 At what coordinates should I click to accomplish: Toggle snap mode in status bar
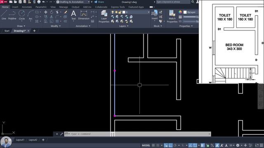(x=158, y=145)
